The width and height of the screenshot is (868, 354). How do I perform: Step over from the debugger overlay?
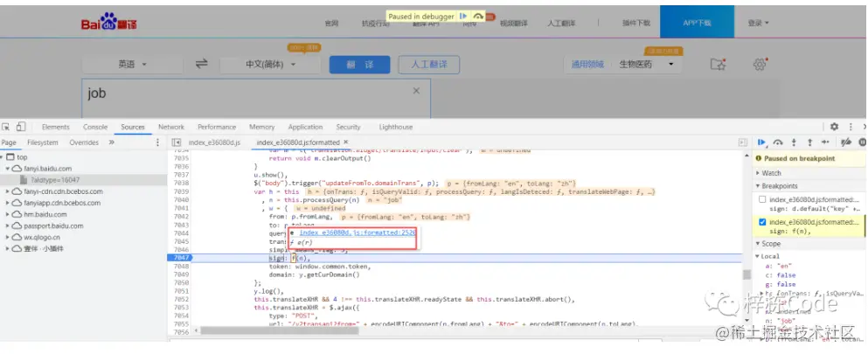click(x=478, y=17)
